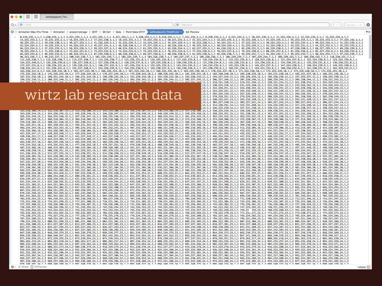Screen dimensions: 382x286
Task: Click the All replace button
Action: 360,25
